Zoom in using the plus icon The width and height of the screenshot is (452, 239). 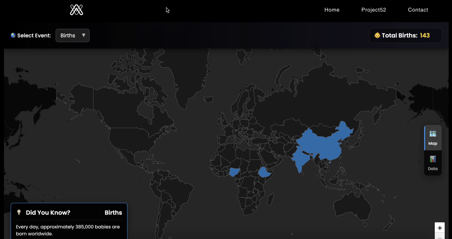[x=440, y=228]
